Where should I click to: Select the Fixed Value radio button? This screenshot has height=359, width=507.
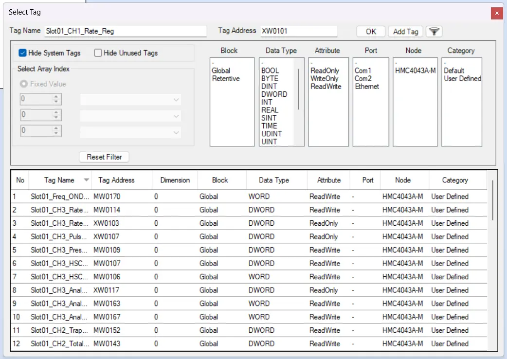coord(23,84)
